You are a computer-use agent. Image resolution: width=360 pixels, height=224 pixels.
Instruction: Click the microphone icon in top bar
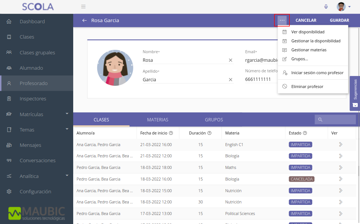(326, 7)
